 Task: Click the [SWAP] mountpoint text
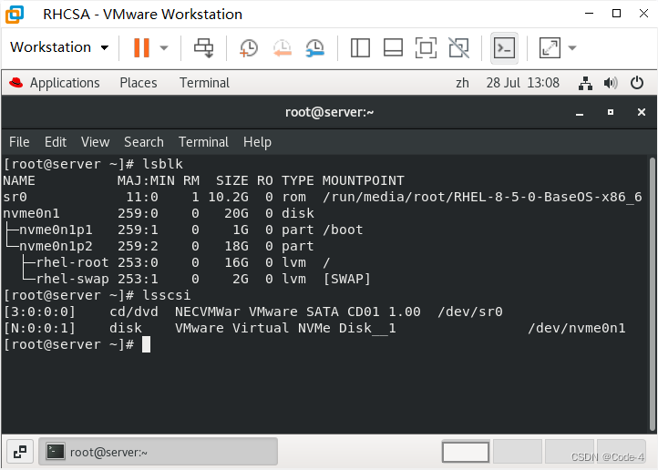click(347, 279)
